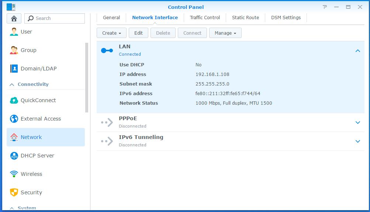Click the PPPoE Disconnected status text
Image resolution: width=370 pixels, height=212 pixels.
(132, 126)
